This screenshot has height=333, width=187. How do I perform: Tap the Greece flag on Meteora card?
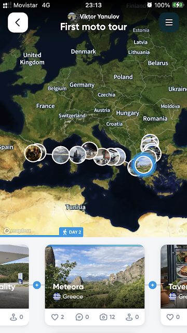[57, 297]
